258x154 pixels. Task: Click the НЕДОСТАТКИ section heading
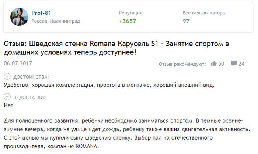[29, 97]
